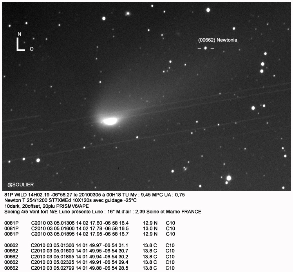Click the white L-shaped compass marker
This screenshot has width=293, height=272.
coord(20,44)
